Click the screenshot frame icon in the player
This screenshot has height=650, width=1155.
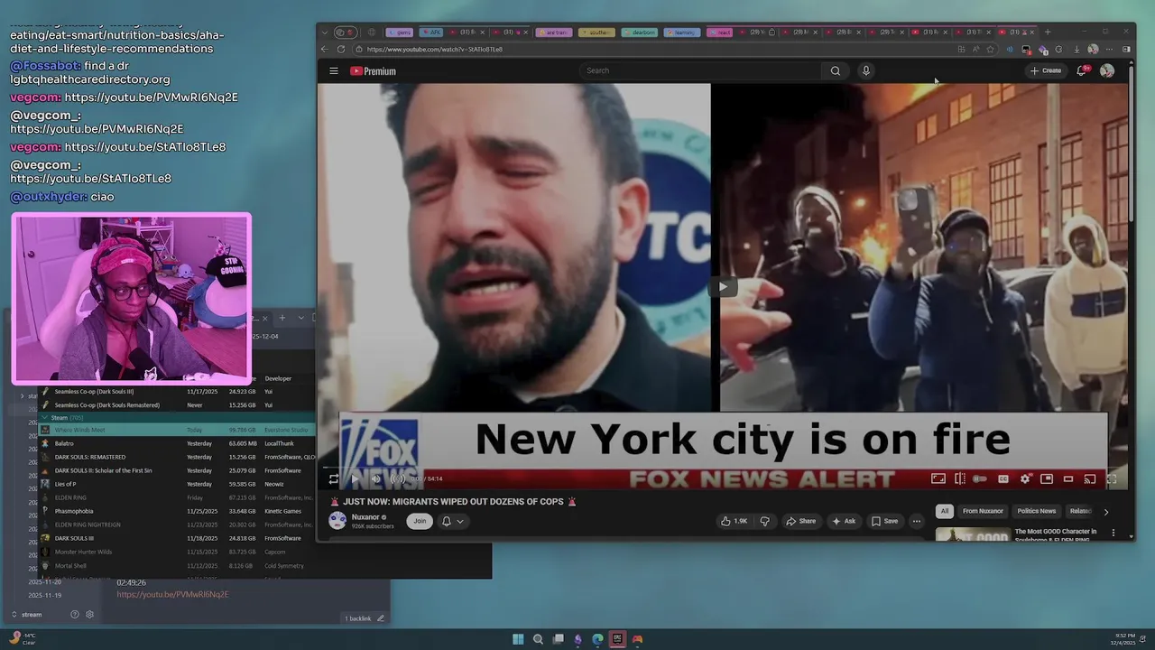click(938, 478)
